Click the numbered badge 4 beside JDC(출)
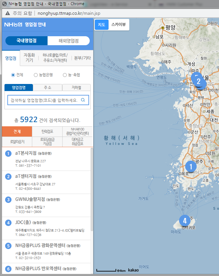 [x=8, y=223]
